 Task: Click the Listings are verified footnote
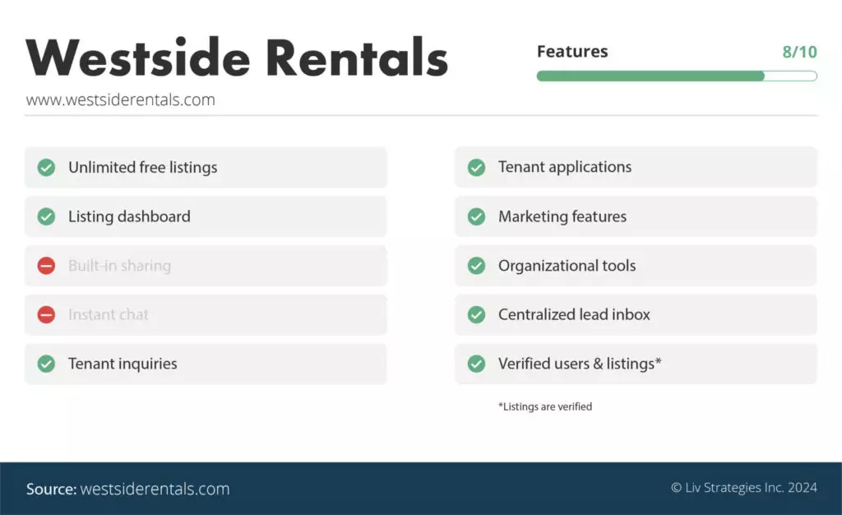(x=544, y=406)
